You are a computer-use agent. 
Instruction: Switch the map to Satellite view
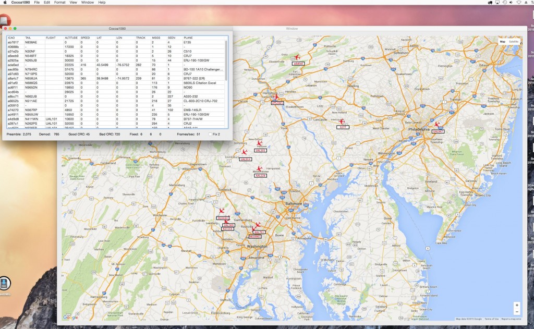pyautogui.click(x=514, y=42)
